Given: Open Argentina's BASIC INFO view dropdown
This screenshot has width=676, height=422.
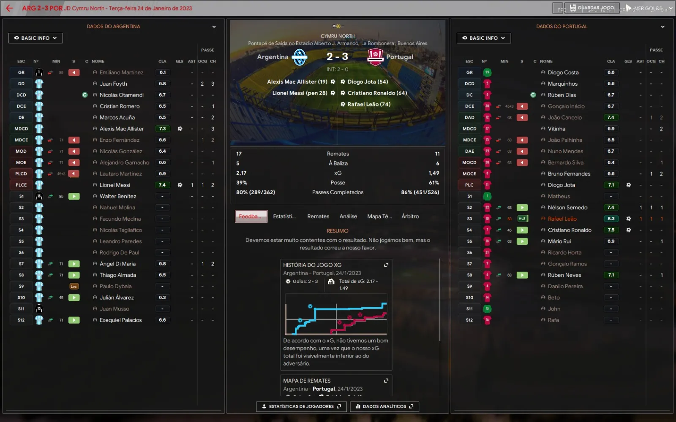Looking at the screenshot, I should click(35, 38).
